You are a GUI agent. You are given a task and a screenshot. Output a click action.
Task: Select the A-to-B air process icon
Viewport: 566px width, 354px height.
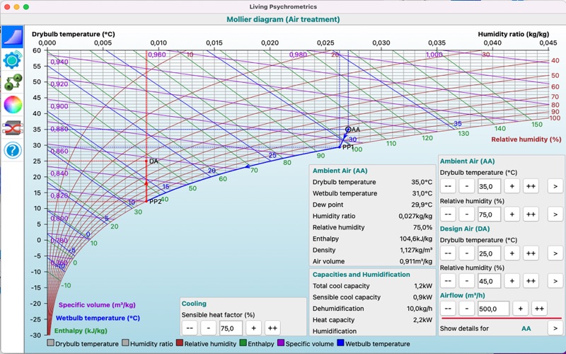(13, 82)
